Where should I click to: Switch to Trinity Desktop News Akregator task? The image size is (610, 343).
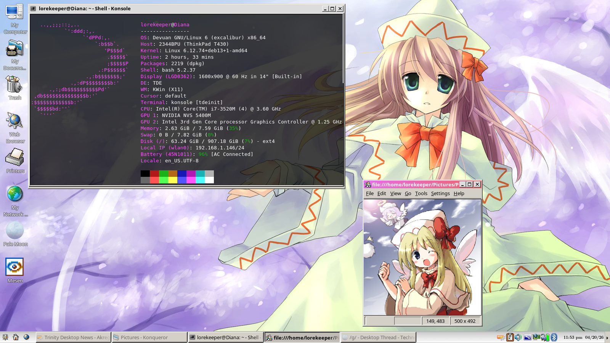coord(73,337)
